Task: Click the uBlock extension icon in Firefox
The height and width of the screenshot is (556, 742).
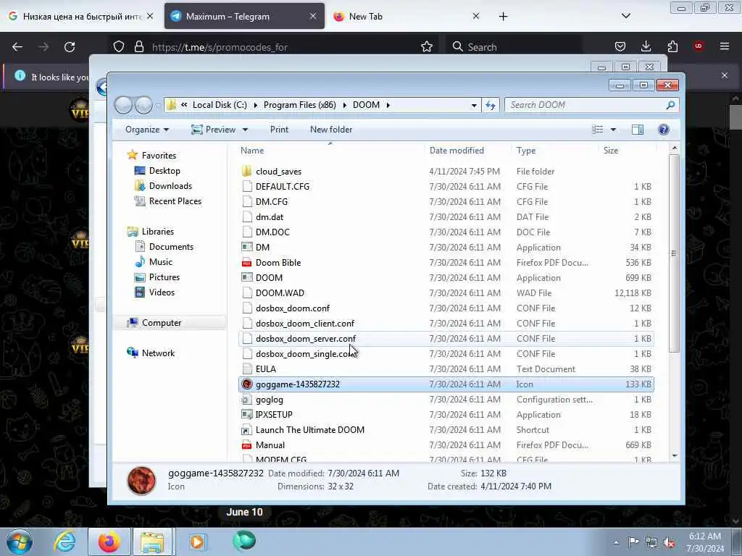Action: pos(699,46)
